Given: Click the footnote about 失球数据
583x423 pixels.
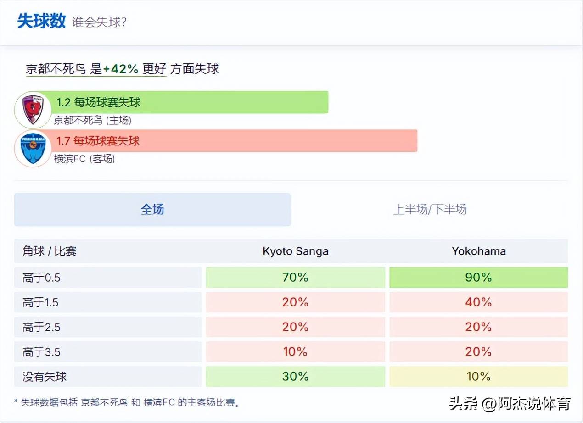Looking at the screenshot, I should click(x=126, y=401).
